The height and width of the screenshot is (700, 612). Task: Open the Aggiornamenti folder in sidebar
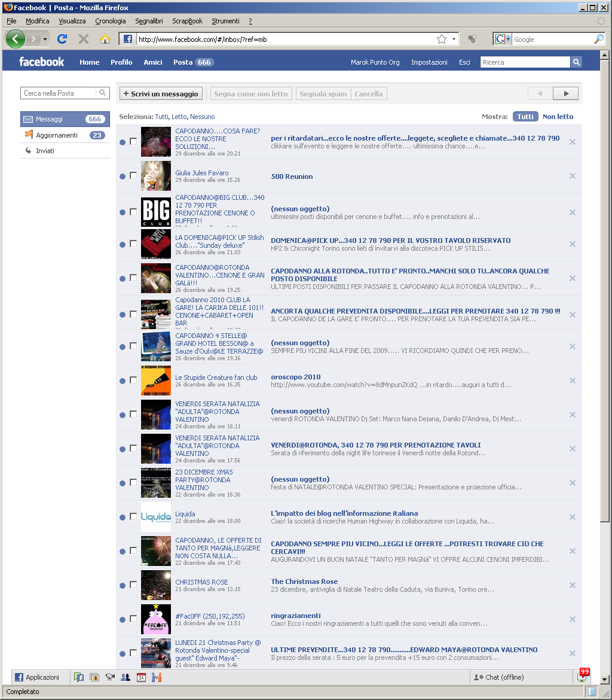(57, 135)
